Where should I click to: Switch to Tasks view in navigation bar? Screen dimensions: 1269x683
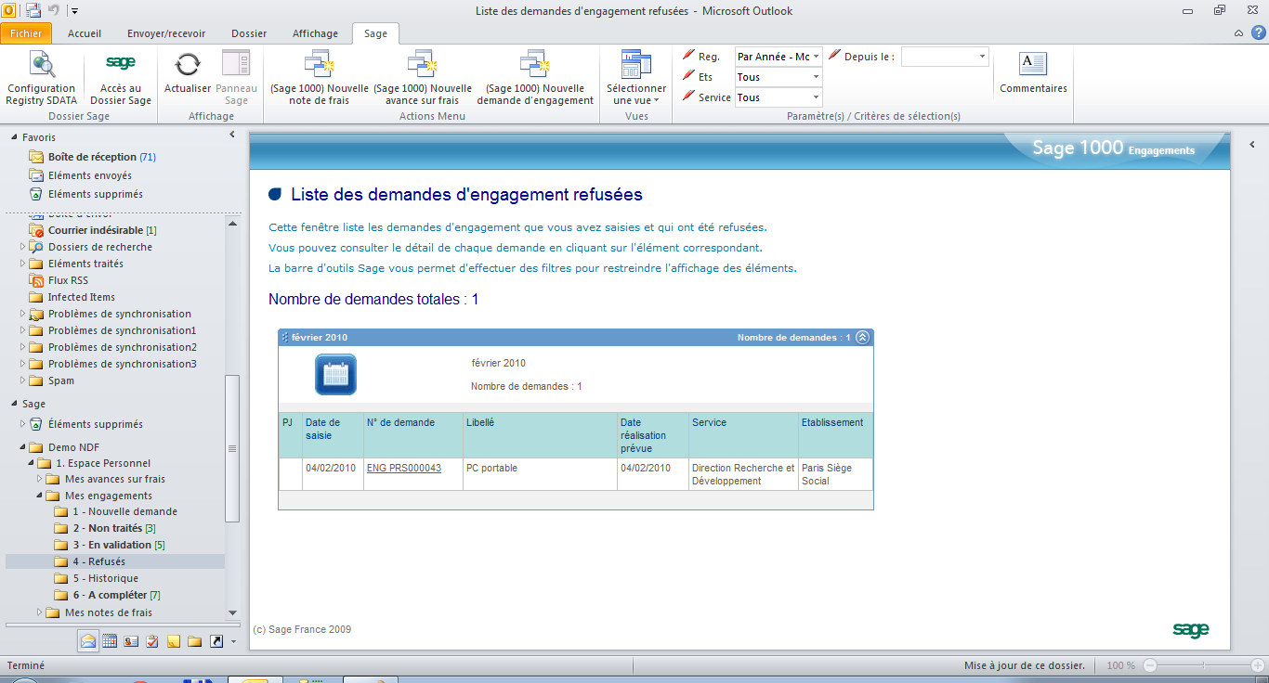point(152,640)
